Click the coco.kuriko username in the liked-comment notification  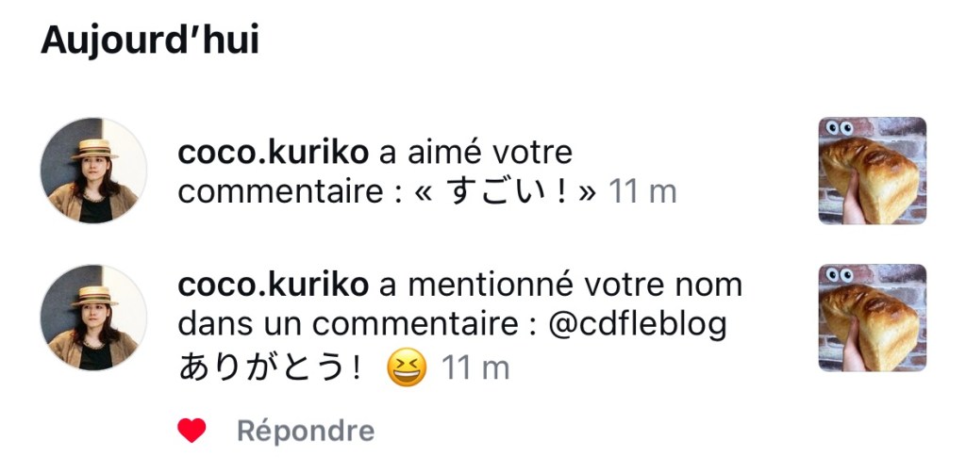tap(273, 152)
